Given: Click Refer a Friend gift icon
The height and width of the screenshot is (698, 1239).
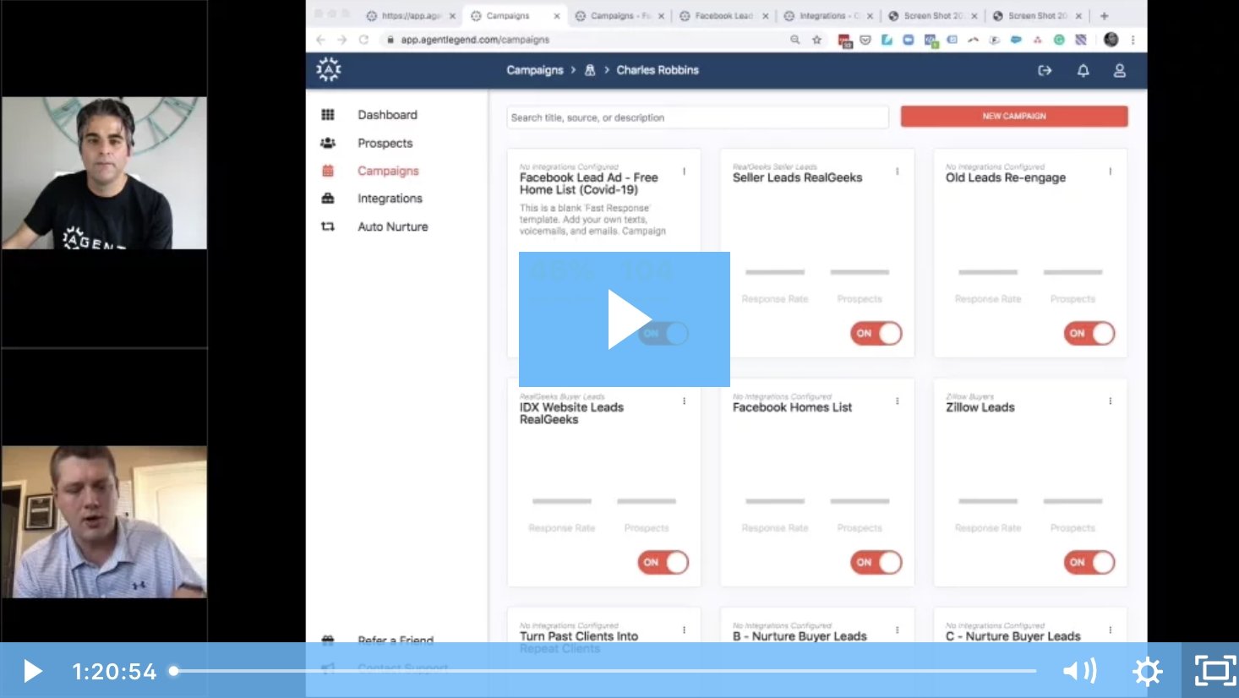Looking at the screenshot, I should tap(328, 639).
